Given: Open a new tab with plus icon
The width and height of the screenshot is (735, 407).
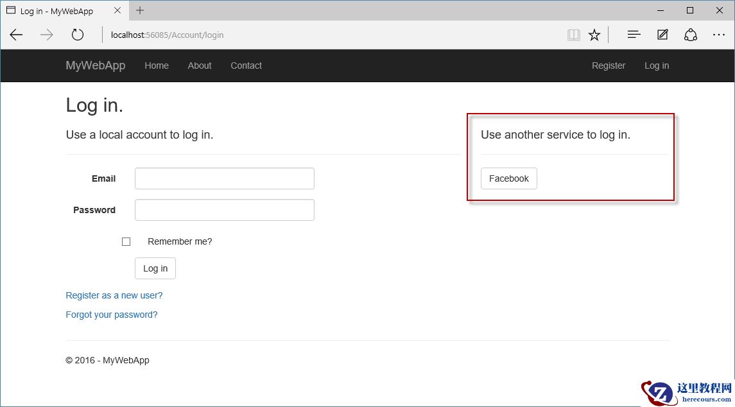Looking at the screenshot, I should (140, 10).
